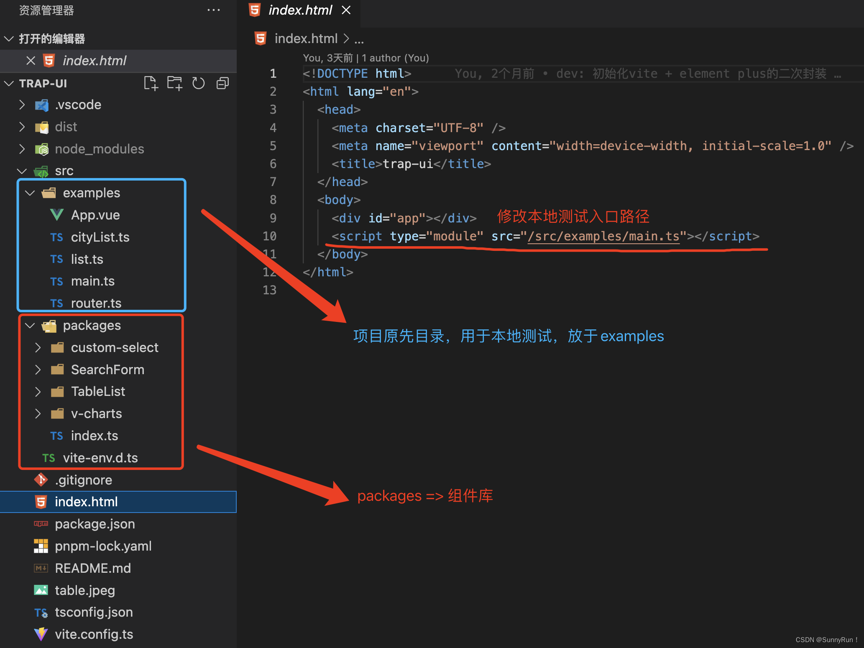Open pnpm-lock.yaml file
The height and width of the screenshot is (648, 864).
[103, 546]
